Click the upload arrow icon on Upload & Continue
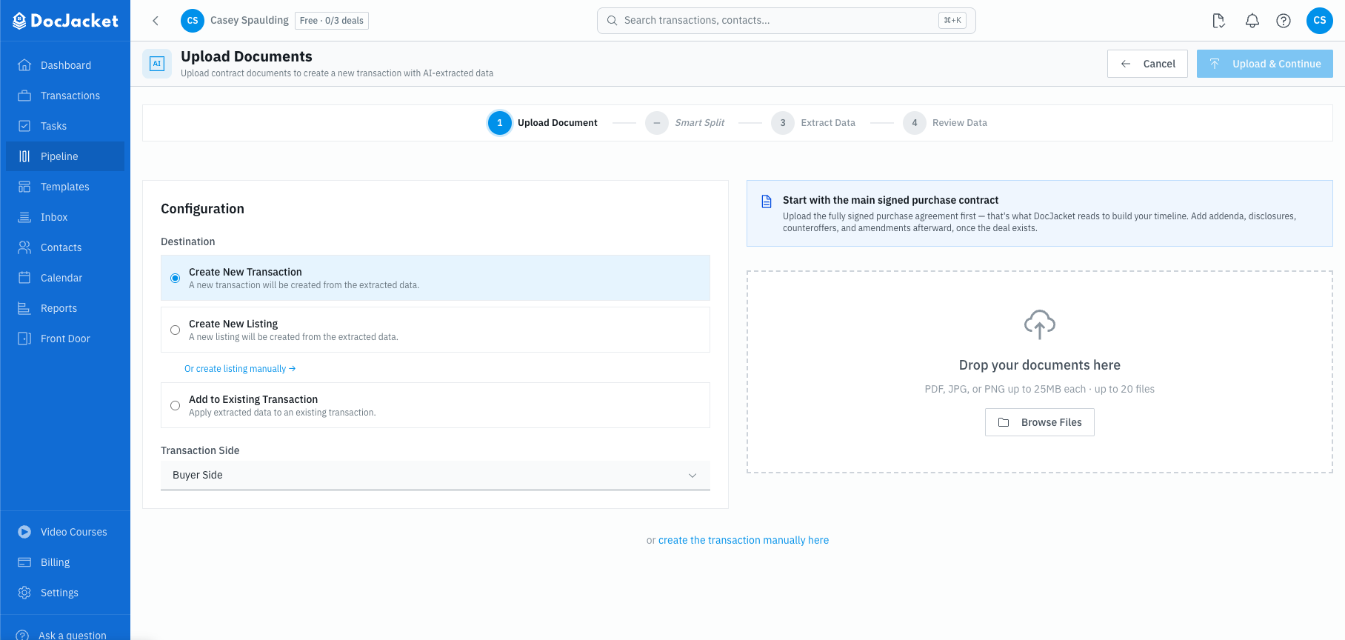Image resolution: width=1345 pixels, height=640 pixels. click(x=1215, y=64)
